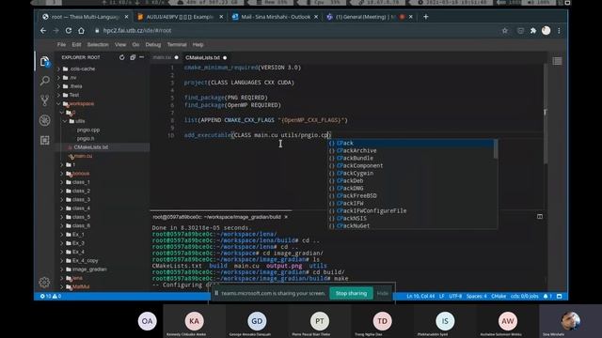The height and width of the screenshot is (338, 602).
Task: Click the AW participant avatar
Action: 508,321
